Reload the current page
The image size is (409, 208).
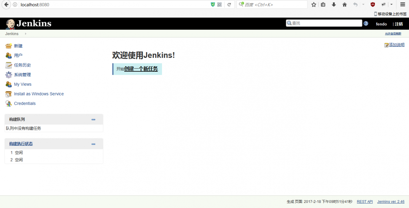coord(229,4)
